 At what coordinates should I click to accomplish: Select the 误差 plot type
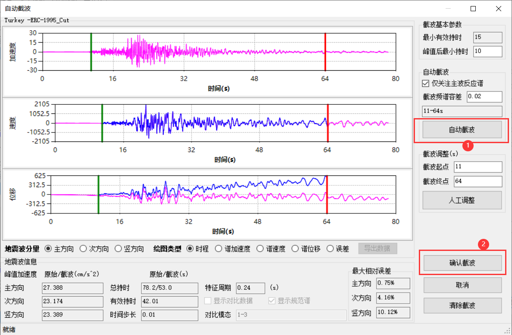[330, 249]
